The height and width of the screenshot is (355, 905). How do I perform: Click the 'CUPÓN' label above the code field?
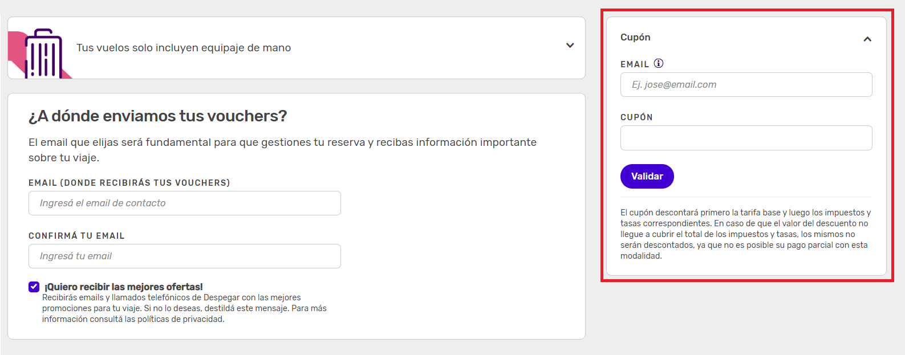(x=636, y=117)
